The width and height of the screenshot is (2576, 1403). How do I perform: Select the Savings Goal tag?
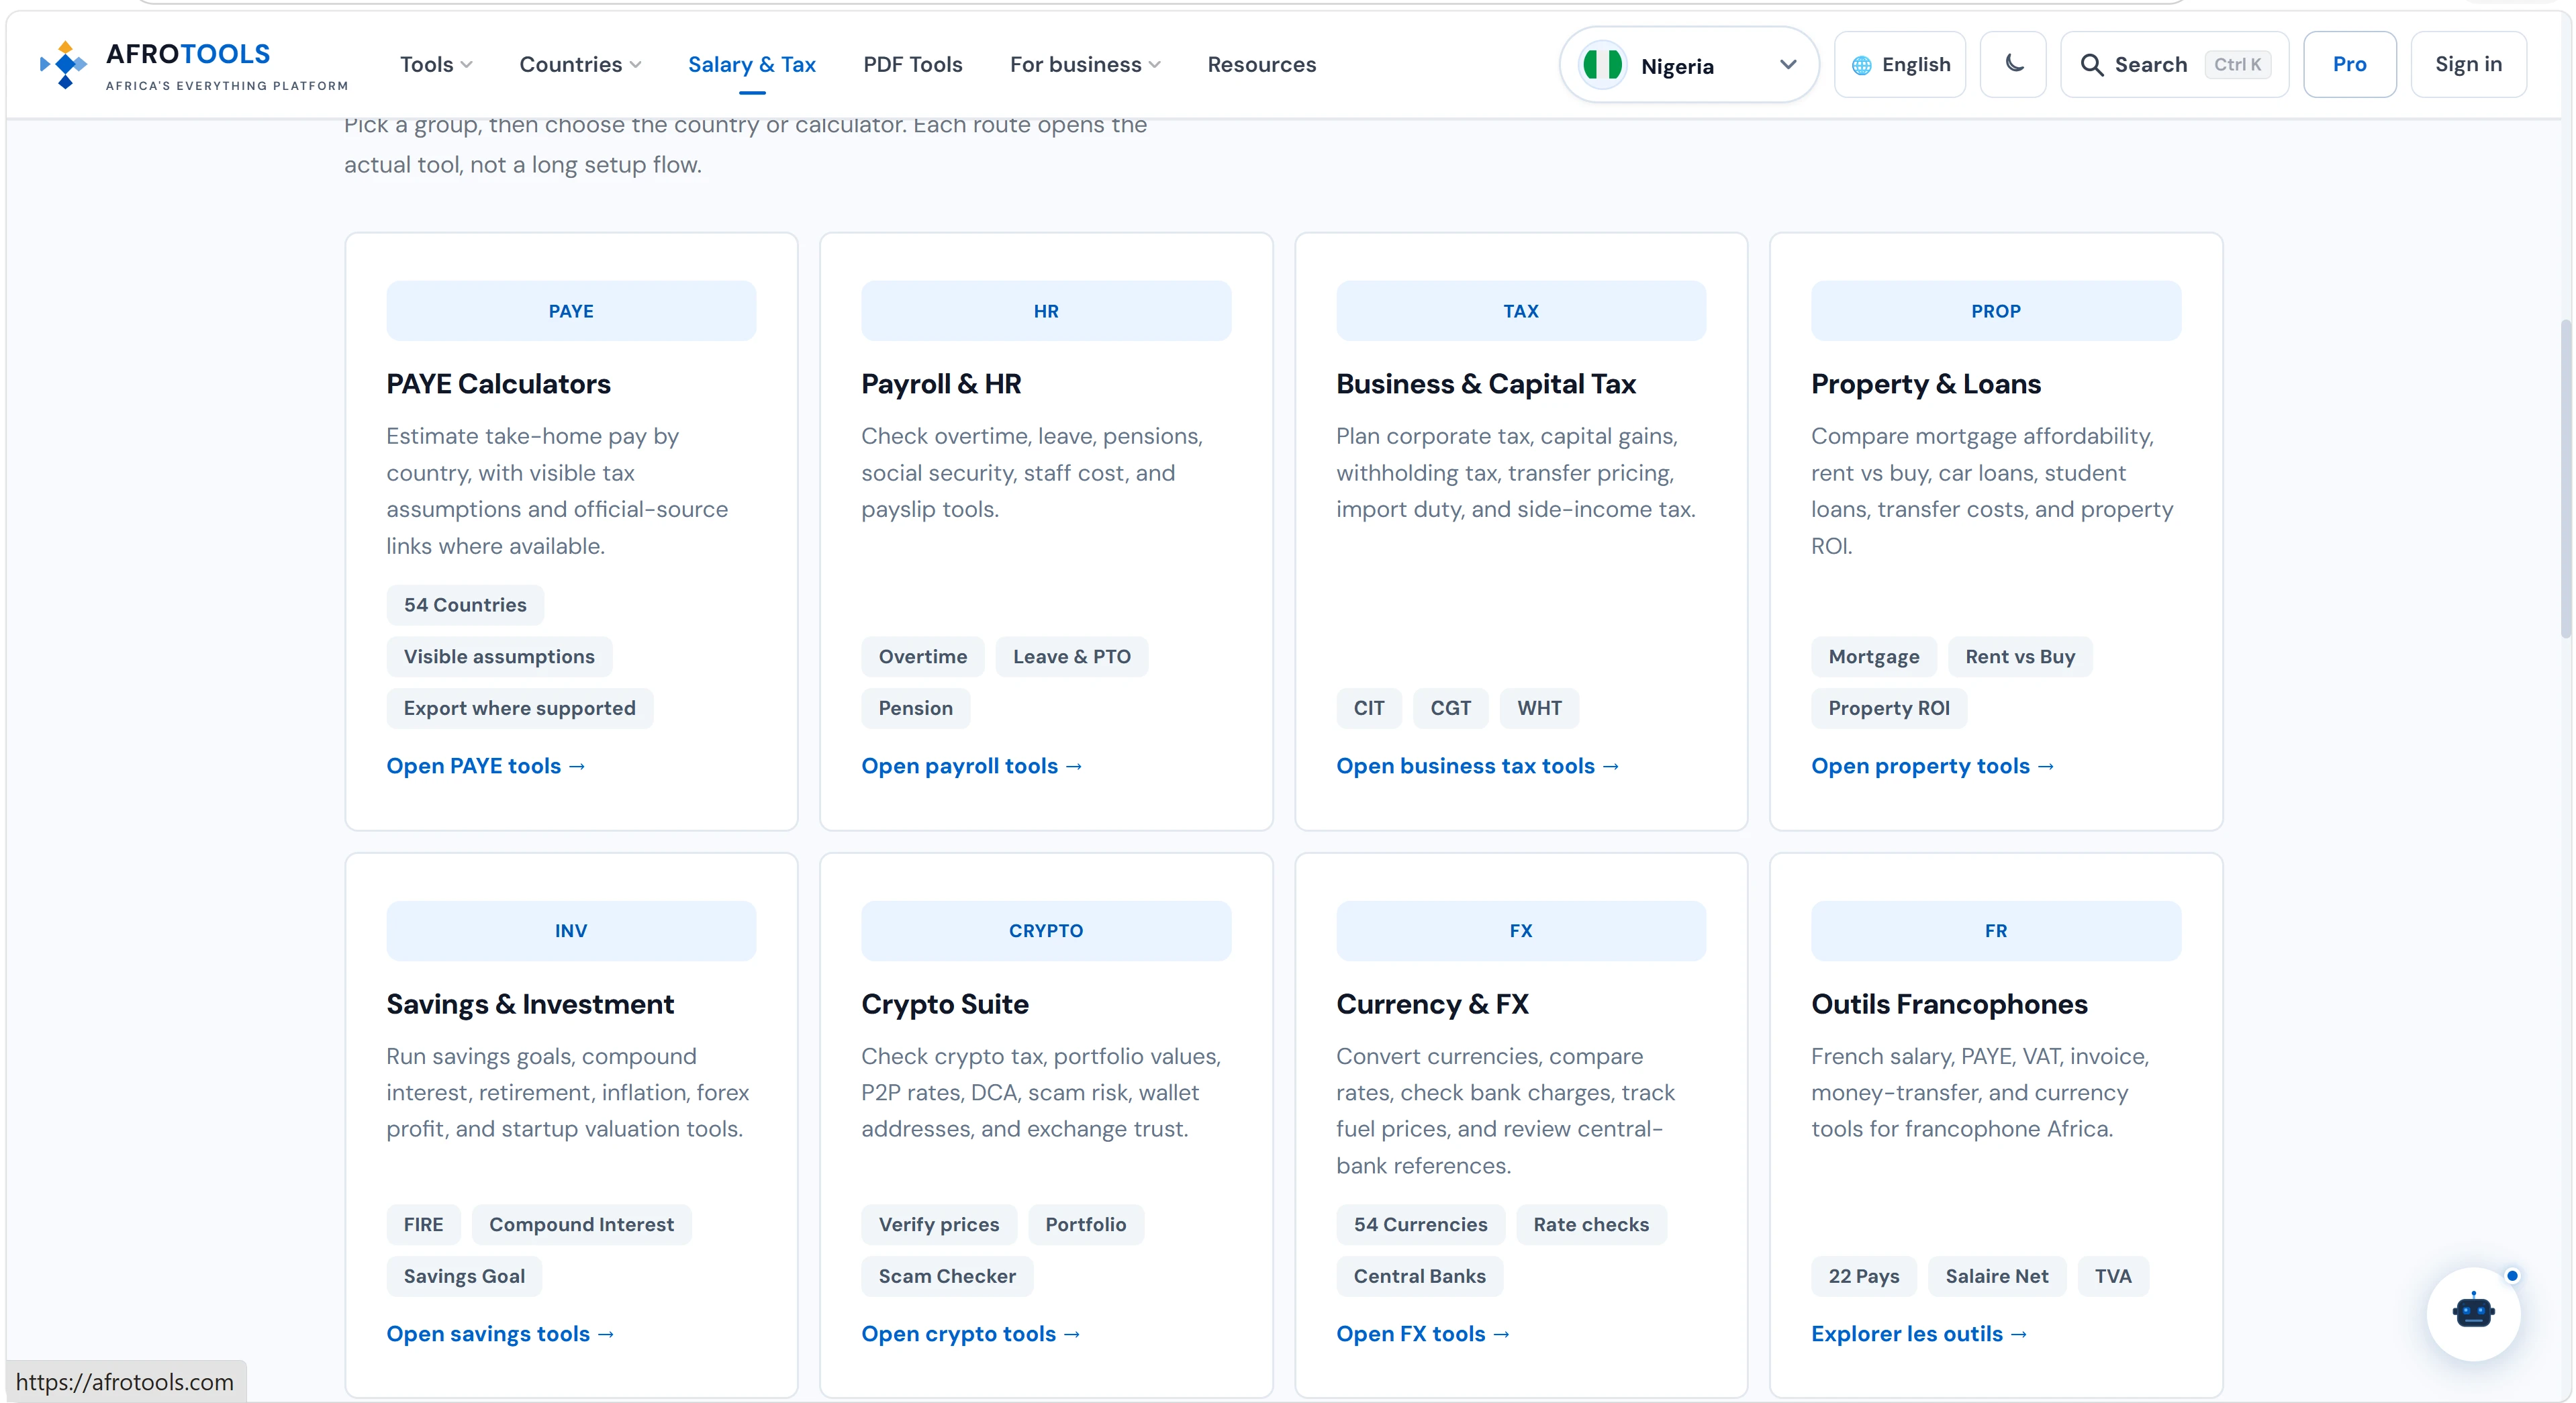click(464, 1277)
